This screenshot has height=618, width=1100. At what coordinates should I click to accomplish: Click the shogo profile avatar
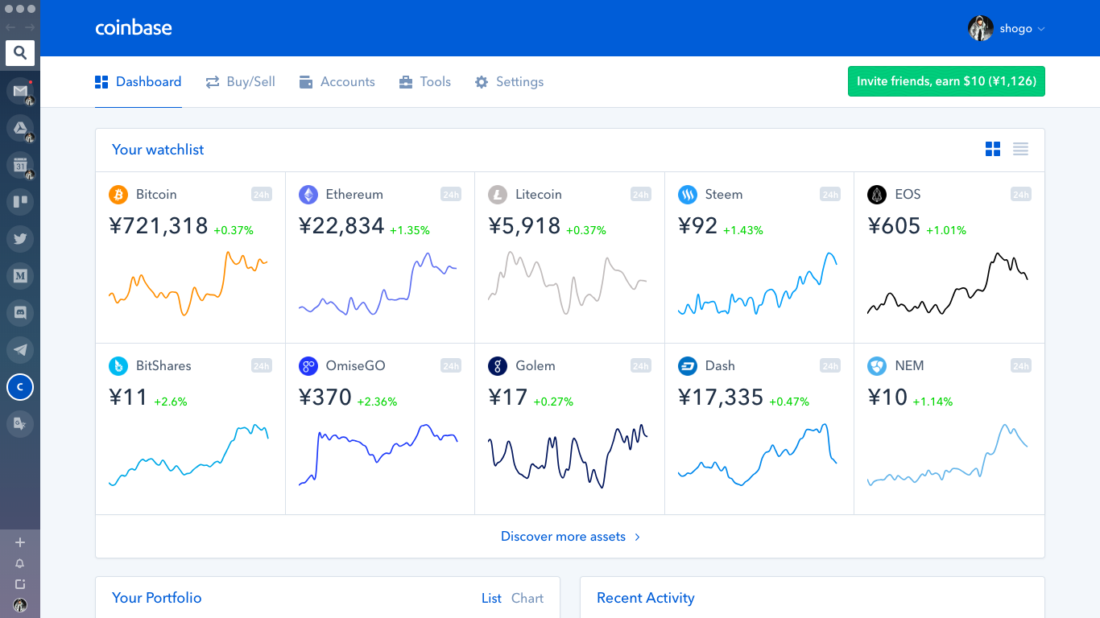coord(980,28)
